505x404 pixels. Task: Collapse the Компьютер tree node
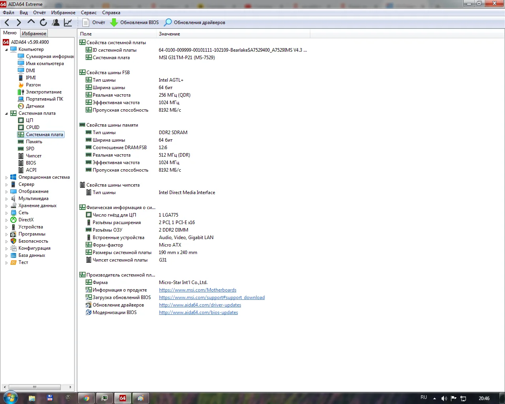point(6,50)
